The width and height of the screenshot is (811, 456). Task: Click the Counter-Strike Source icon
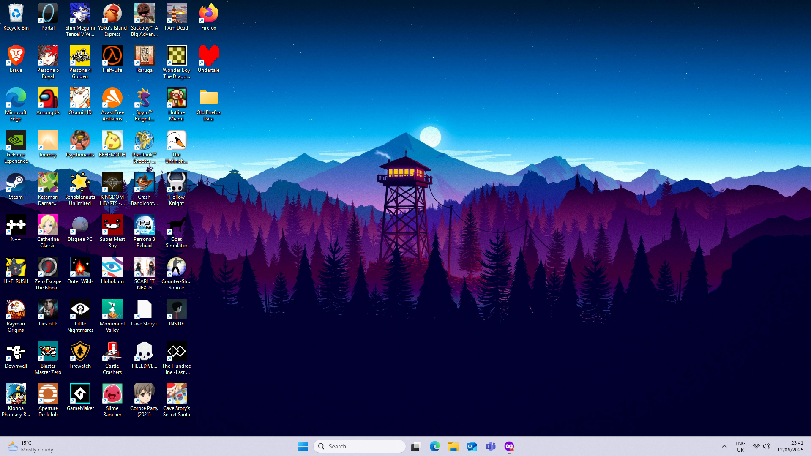tap(177, 267)
